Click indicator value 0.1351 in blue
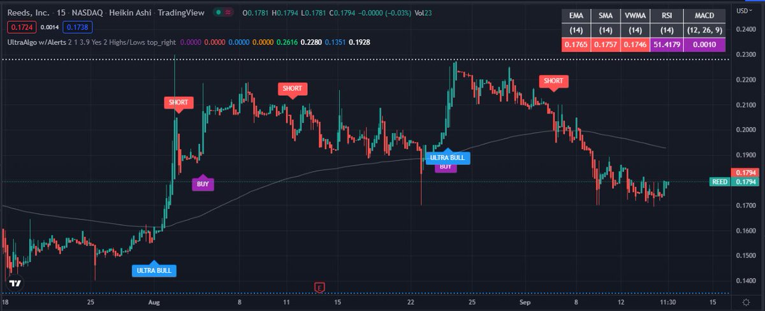This screenshot has height=311, width=765. 335,42
